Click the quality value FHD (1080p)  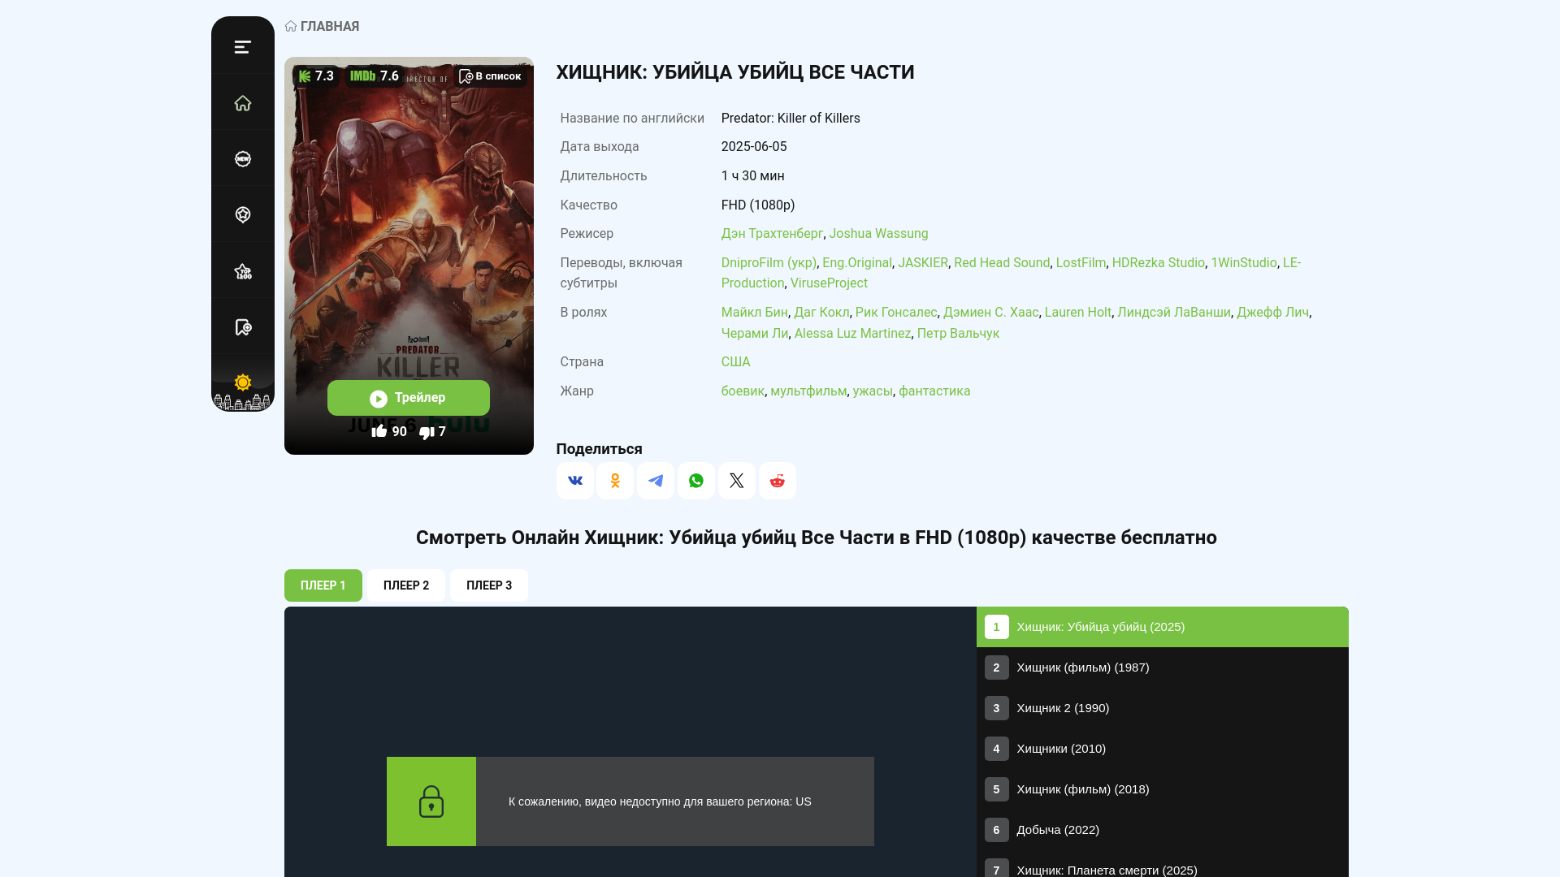point(758,205)
